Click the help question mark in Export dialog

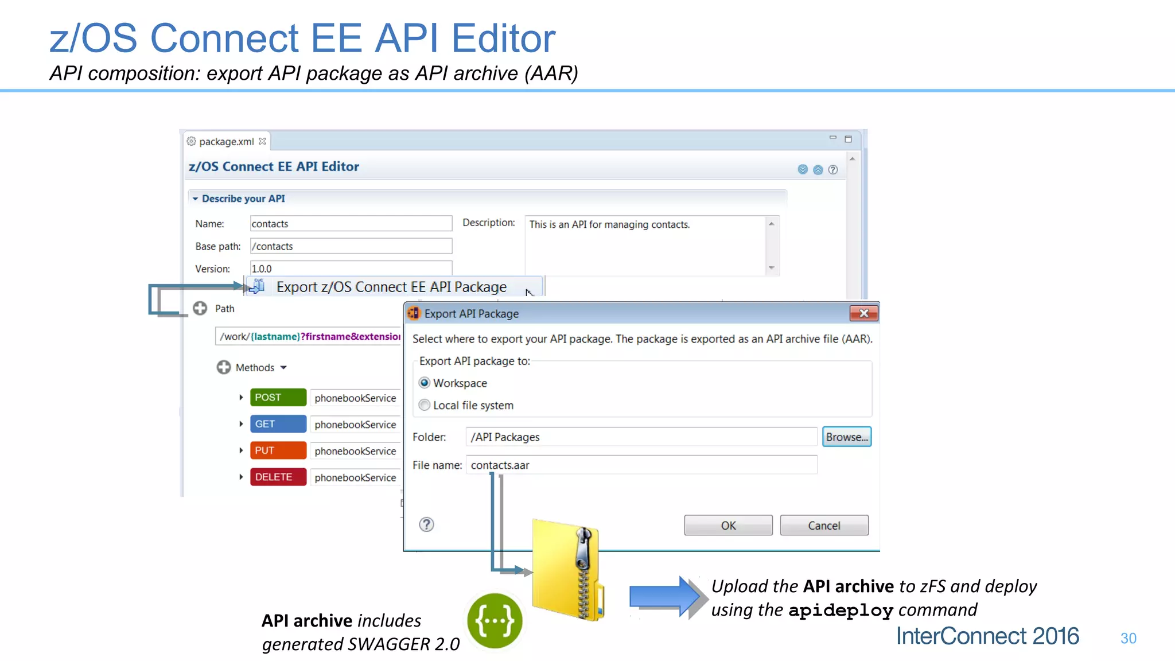click(426, 524)
